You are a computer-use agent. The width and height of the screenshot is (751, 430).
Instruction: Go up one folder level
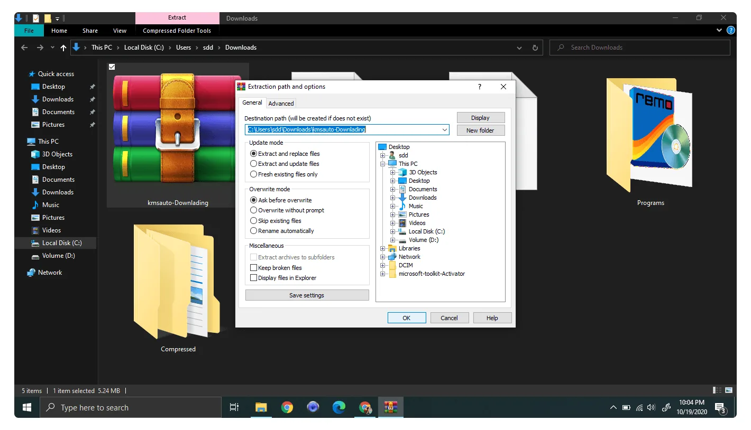(x=63, y=48)
